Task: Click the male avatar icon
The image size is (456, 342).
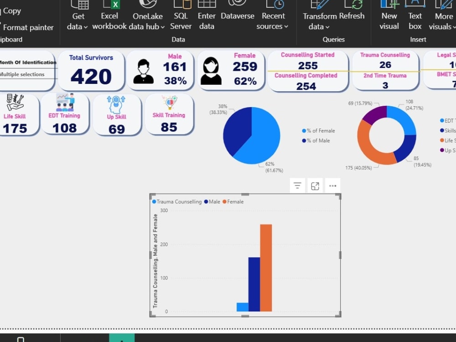Action: point(143,72)
